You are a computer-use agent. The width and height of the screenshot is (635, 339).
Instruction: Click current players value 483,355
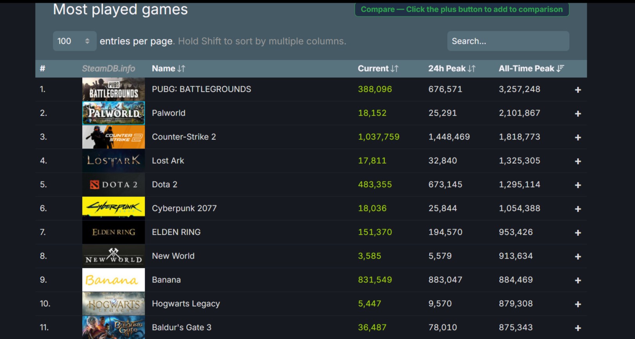coord(375,185)
